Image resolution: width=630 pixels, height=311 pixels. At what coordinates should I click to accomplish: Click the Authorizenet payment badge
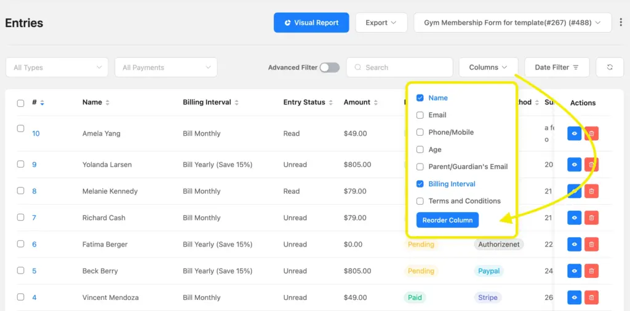point(498,245)
